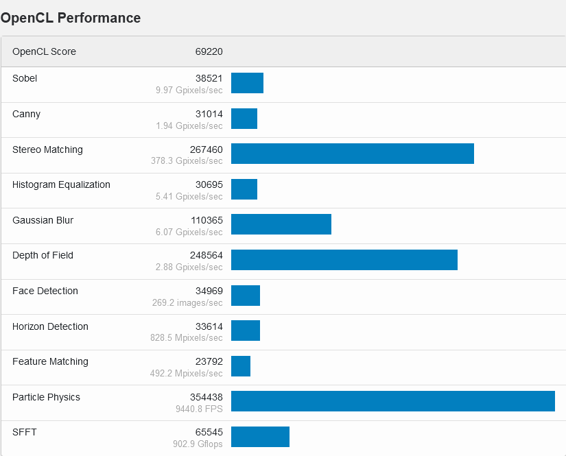Click the SFFT benchmark label
This screenshot has height=456, width=566.
[23, 432]
